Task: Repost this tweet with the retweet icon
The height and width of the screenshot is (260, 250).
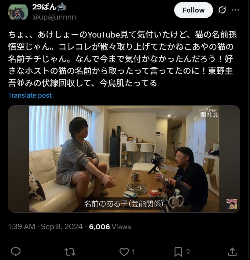Action: click(x=70, y=252)
